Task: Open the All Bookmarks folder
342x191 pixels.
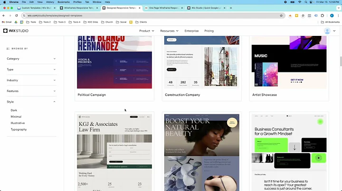Action: [x=330, y=22]
